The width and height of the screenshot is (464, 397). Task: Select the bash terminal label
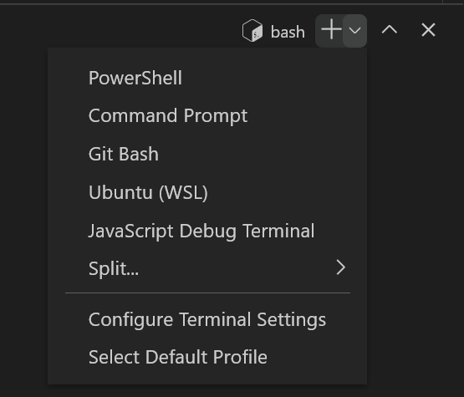(x=288, y=32)
